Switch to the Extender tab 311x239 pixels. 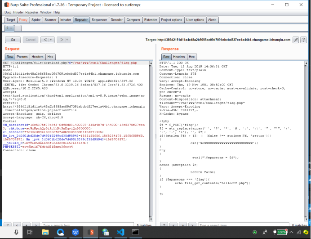coord(151,20)
